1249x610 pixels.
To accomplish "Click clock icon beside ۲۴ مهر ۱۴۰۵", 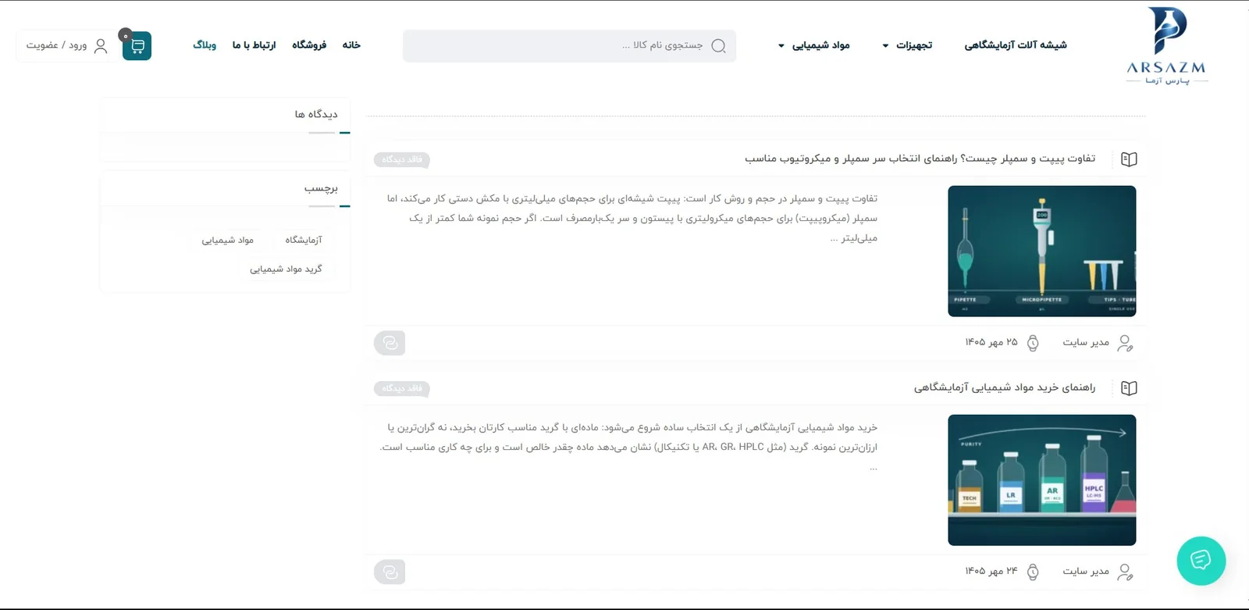I will tap(1033, 572).
